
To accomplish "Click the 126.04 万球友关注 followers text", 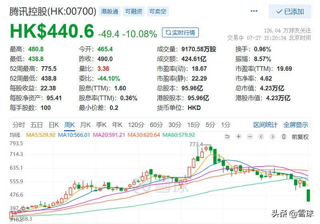I will pos(287,31).
